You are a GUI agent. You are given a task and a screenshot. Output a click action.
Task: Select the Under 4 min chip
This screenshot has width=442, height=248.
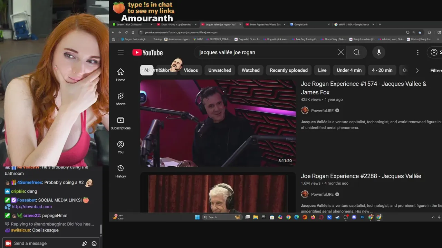click(349, 70)
